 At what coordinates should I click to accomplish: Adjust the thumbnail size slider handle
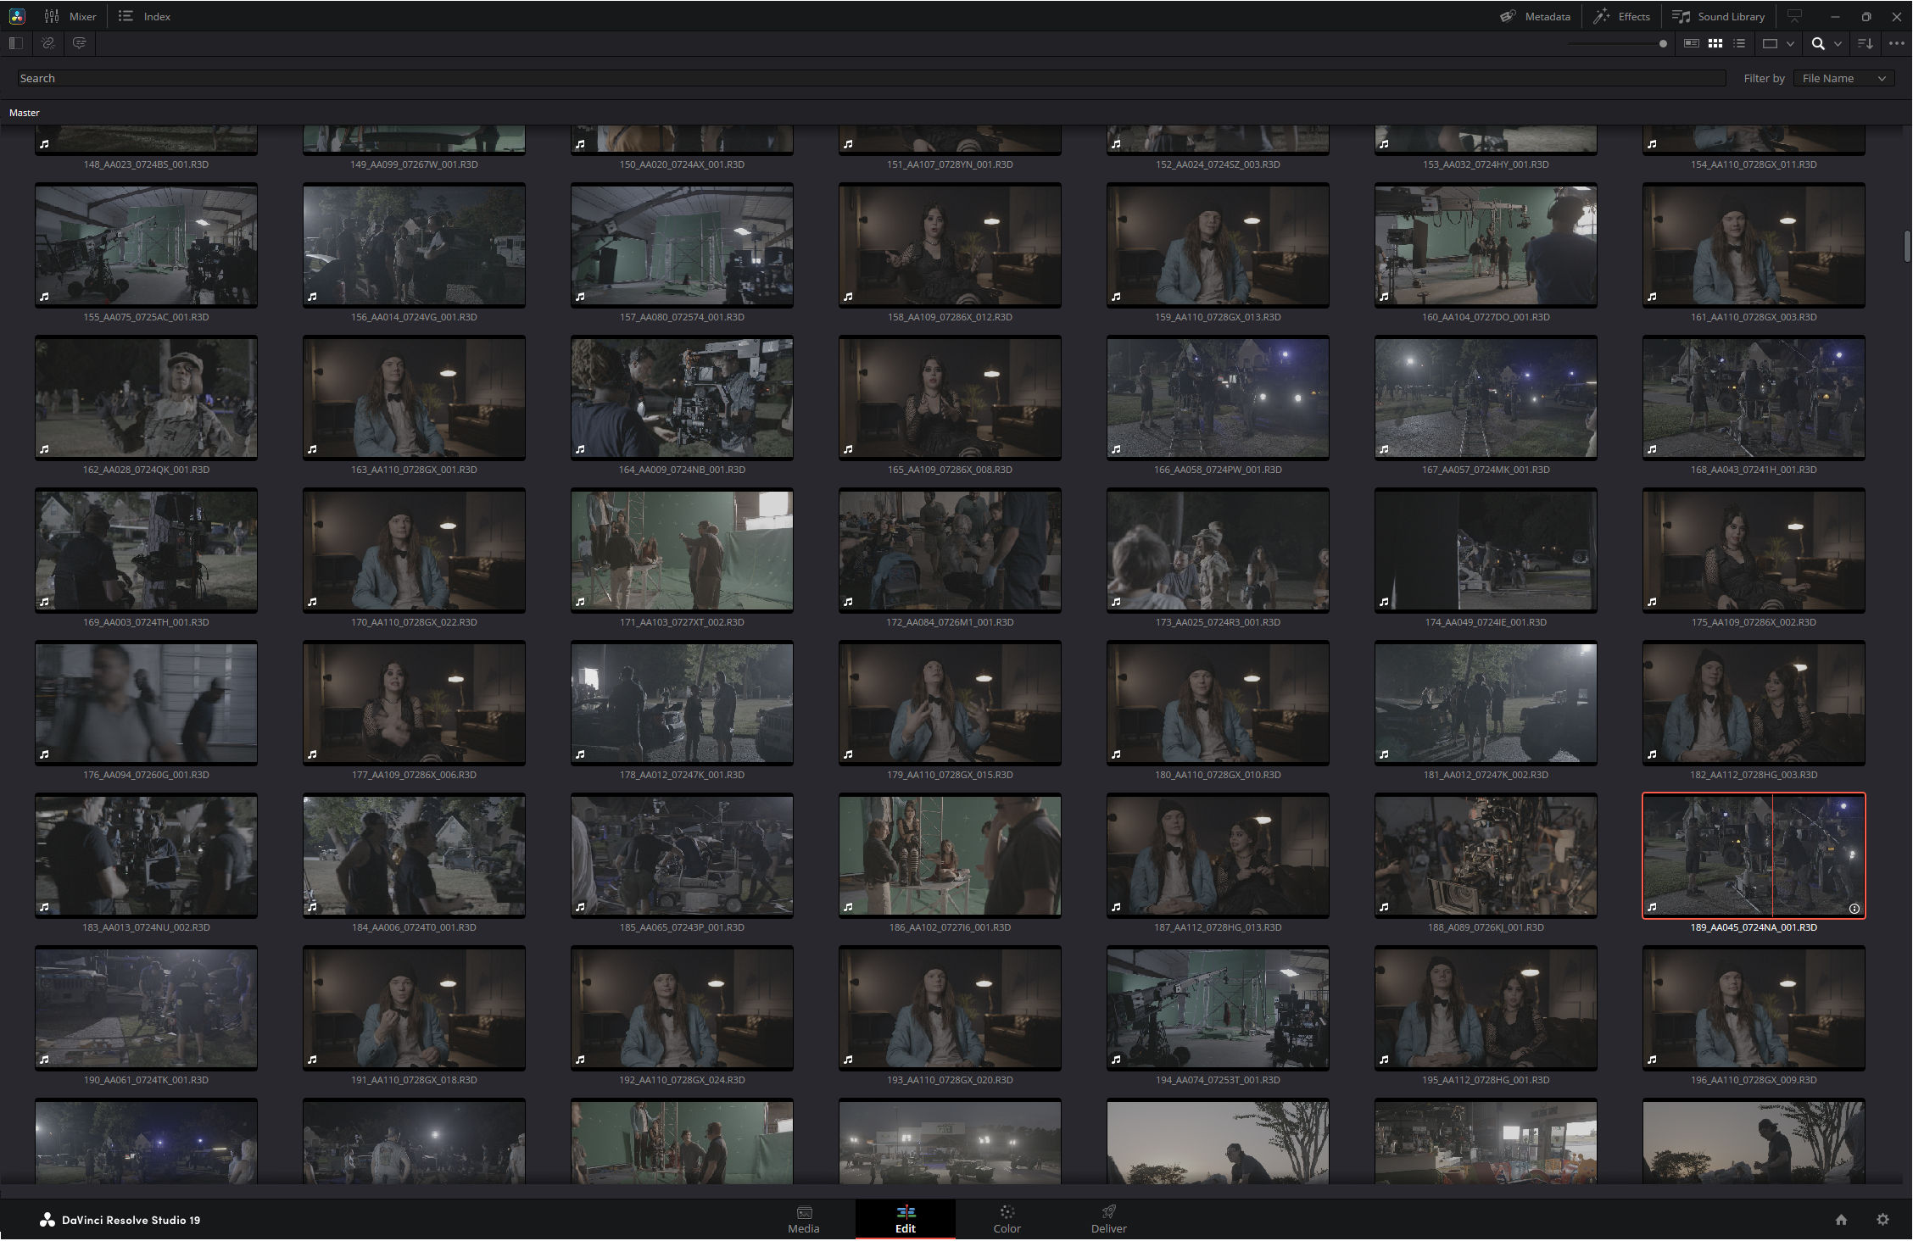point(1663,43)
